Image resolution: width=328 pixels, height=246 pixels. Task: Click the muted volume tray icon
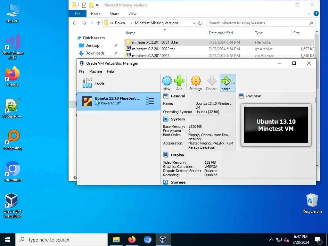tap(286, 240)
